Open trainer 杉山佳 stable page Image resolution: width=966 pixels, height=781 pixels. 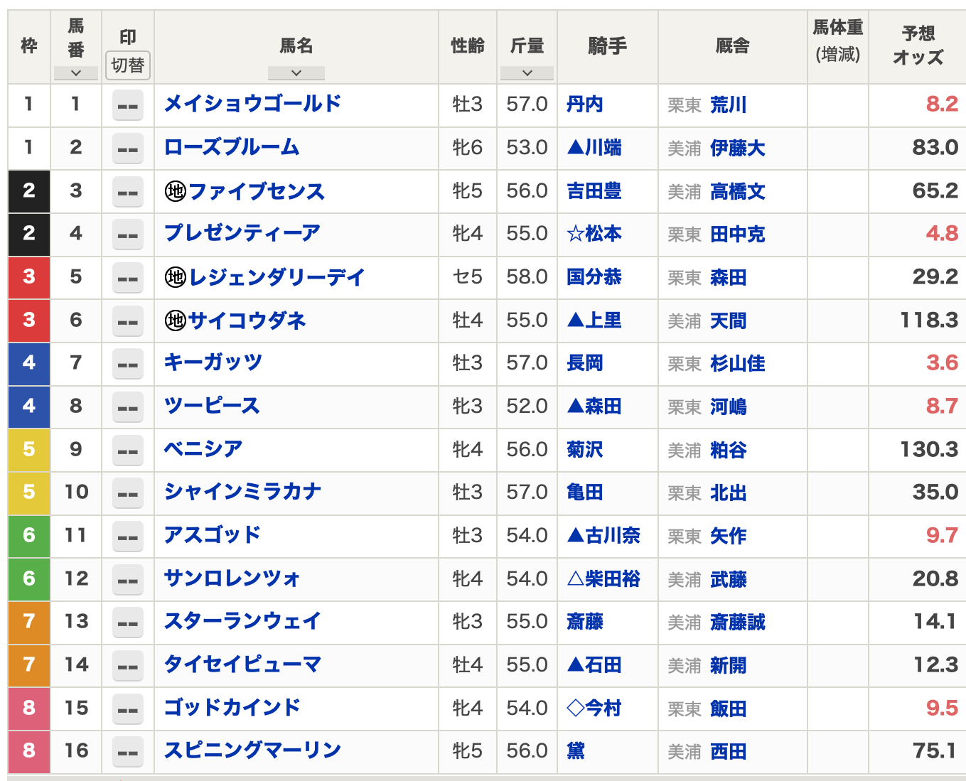point(737,364)
